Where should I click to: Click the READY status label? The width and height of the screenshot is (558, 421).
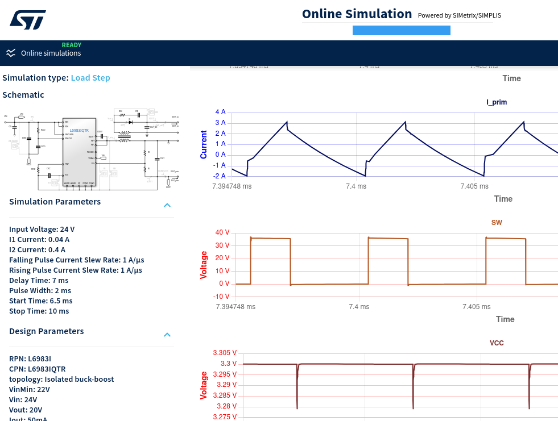click(72, 45)
